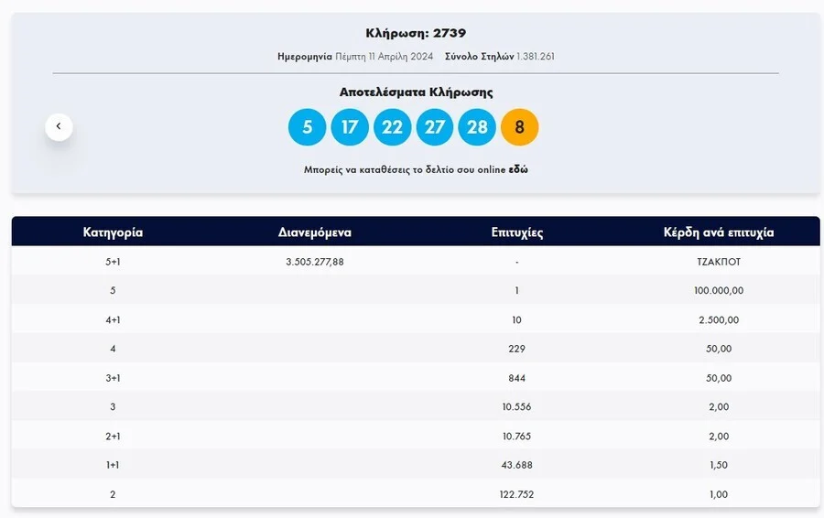Select the 100.000,00 winnings cell
Image resolution: width=824 pixels, height=518 pixels.
point(719,291)
